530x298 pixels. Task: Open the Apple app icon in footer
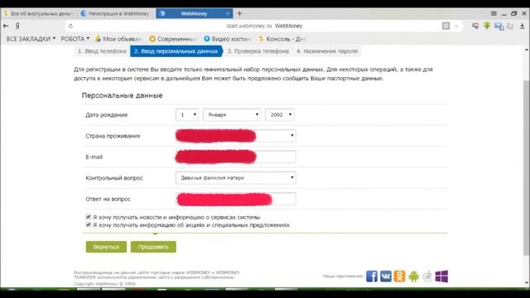(x=427, y=276)
